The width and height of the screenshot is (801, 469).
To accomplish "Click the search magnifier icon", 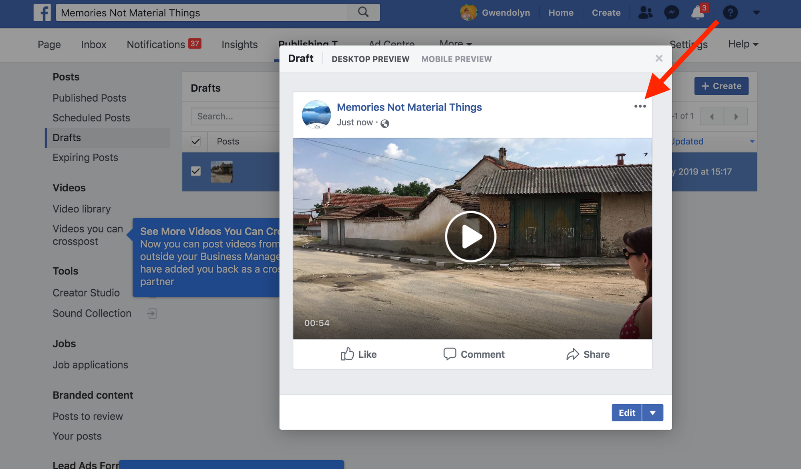I will [363, 12].
